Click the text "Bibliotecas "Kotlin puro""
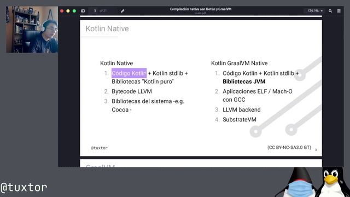The width and height of the screenshot is (350, 197). 143,82
